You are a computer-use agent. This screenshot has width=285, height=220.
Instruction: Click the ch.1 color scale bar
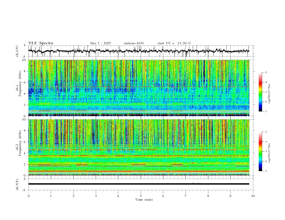261,92
